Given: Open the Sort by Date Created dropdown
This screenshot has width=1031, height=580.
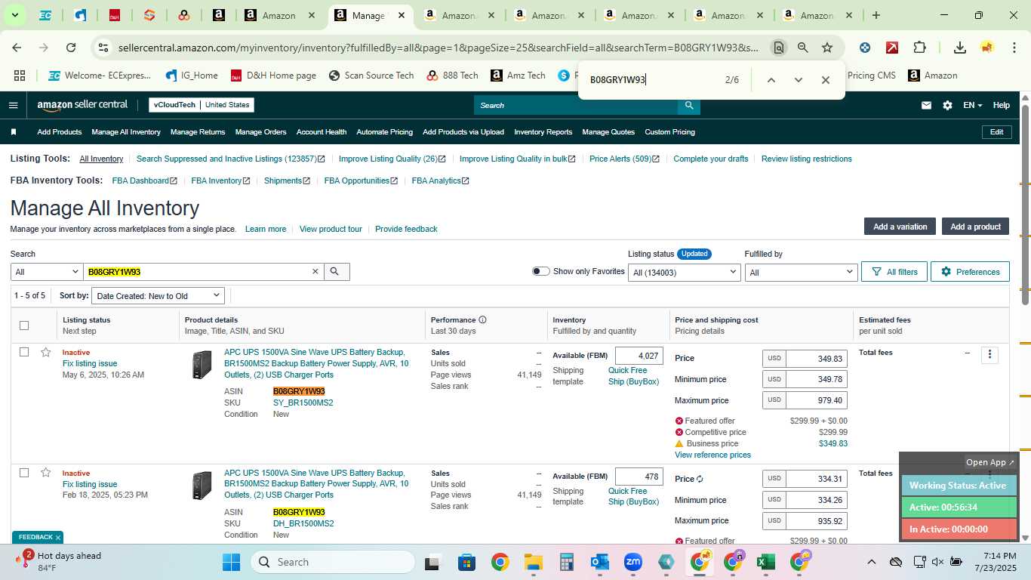Looking at the screenshot, I should 158,296.
